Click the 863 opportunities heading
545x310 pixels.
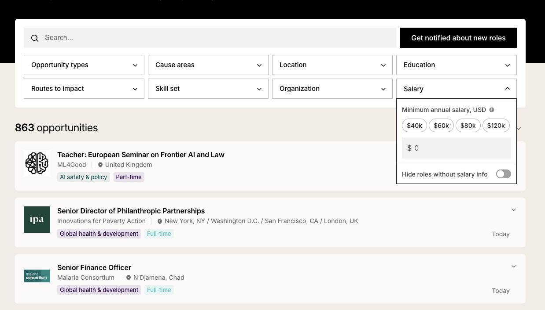pyautogui.click(x=56, y=128)
